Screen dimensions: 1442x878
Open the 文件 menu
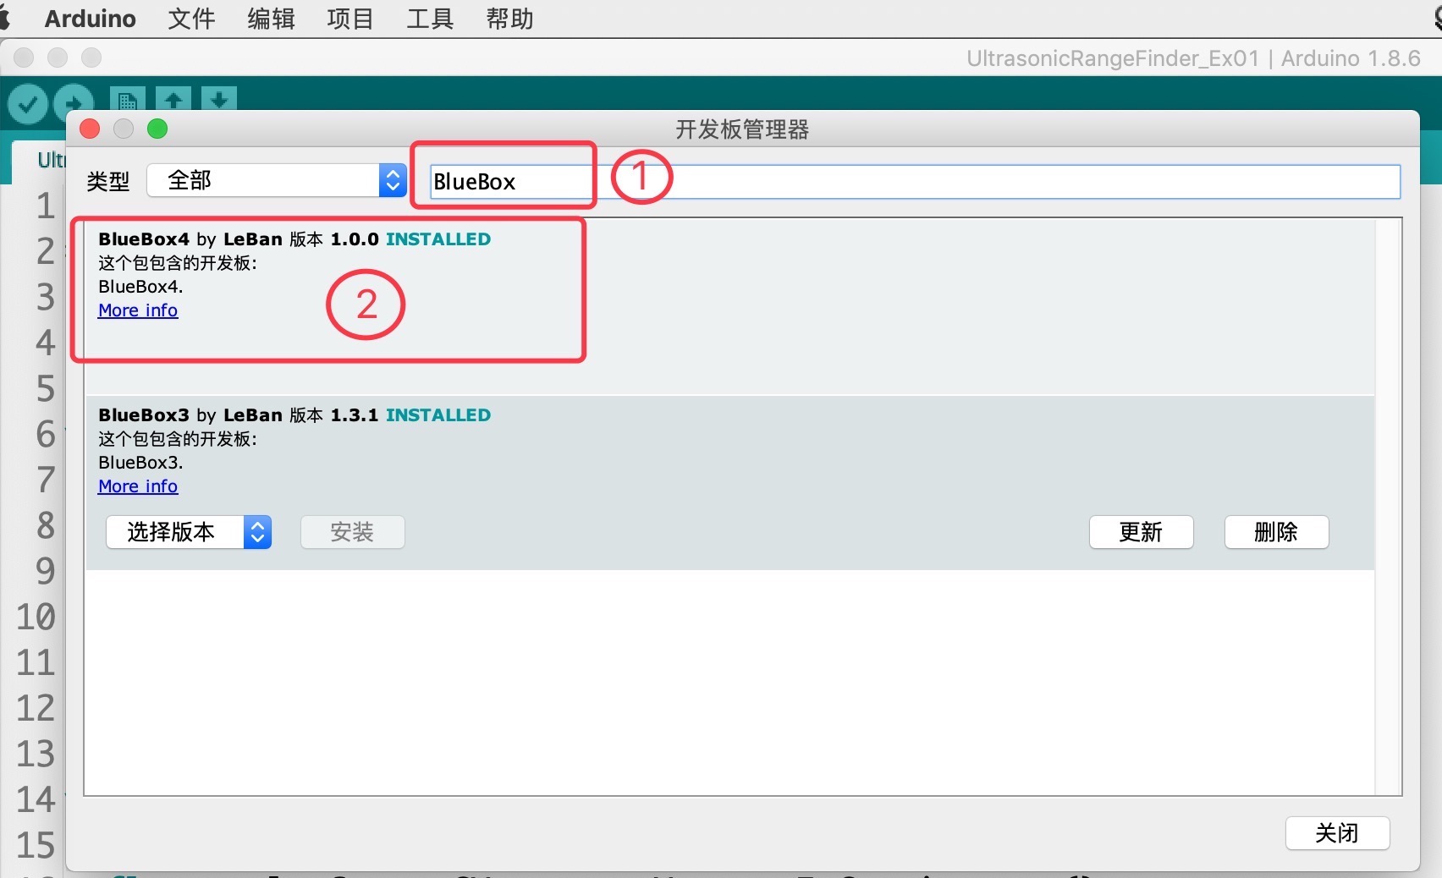pos(191,19)
